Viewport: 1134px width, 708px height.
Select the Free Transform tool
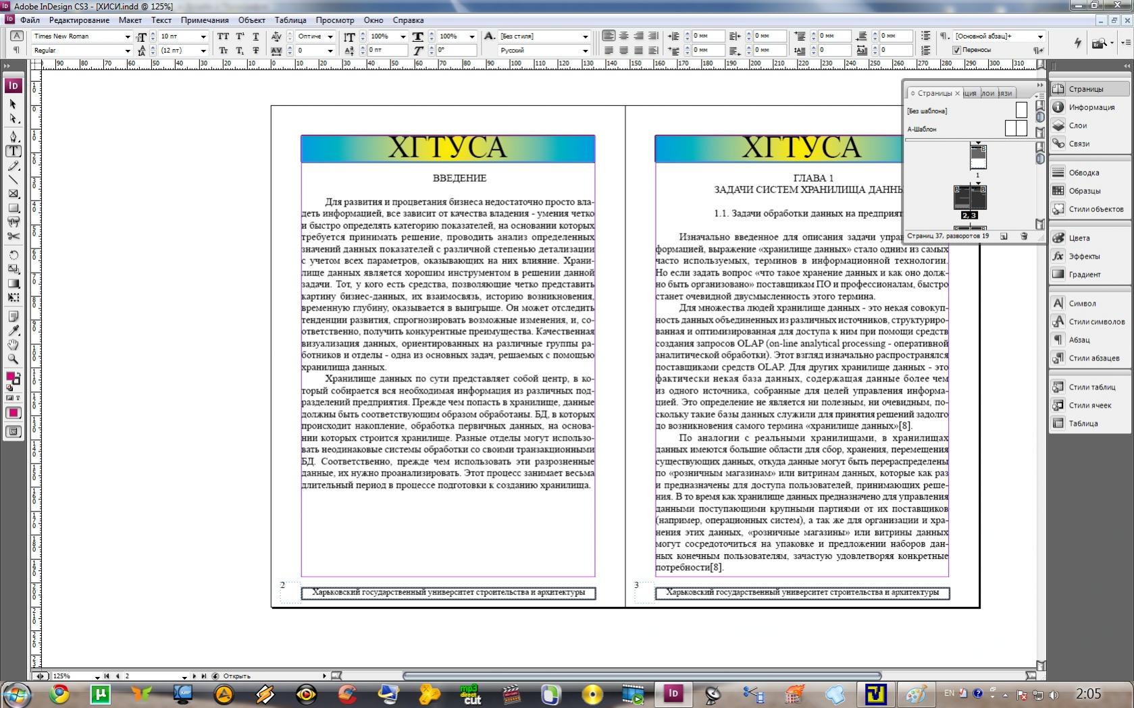point(13,298)
